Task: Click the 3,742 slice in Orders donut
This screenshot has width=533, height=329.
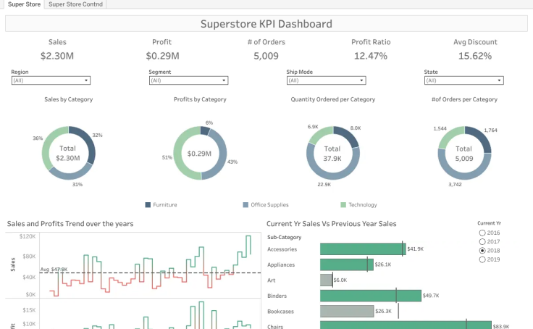Action: point(463,176)
